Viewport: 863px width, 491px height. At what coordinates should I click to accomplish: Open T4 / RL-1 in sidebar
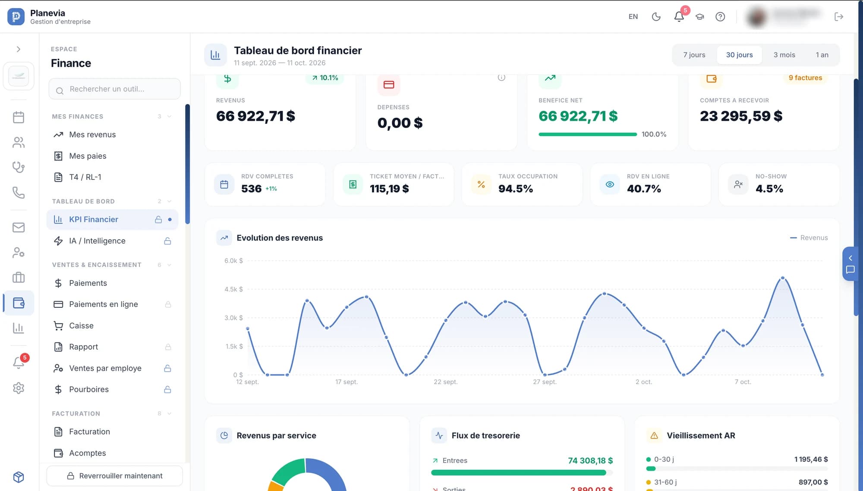[112, 177]
